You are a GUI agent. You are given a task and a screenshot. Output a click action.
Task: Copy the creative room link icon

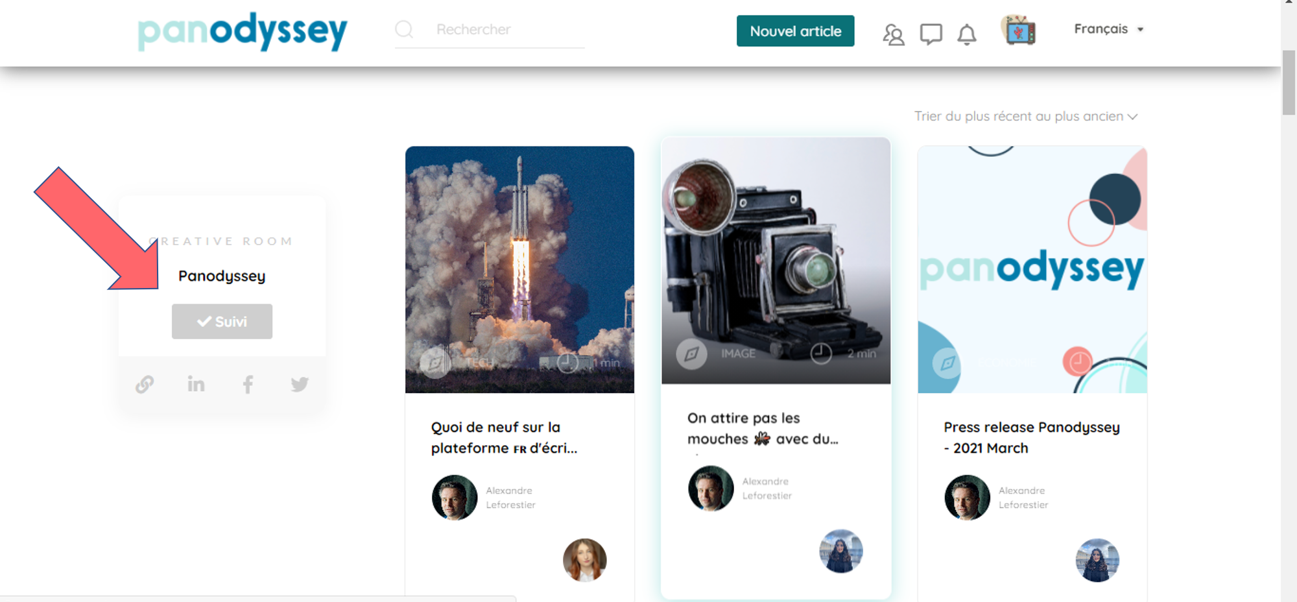pyautogui.click(x=145, y=384)
